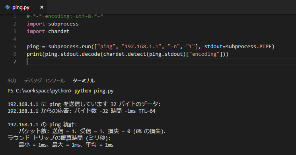Click line number 5 in the gutter

click(15, 47)
